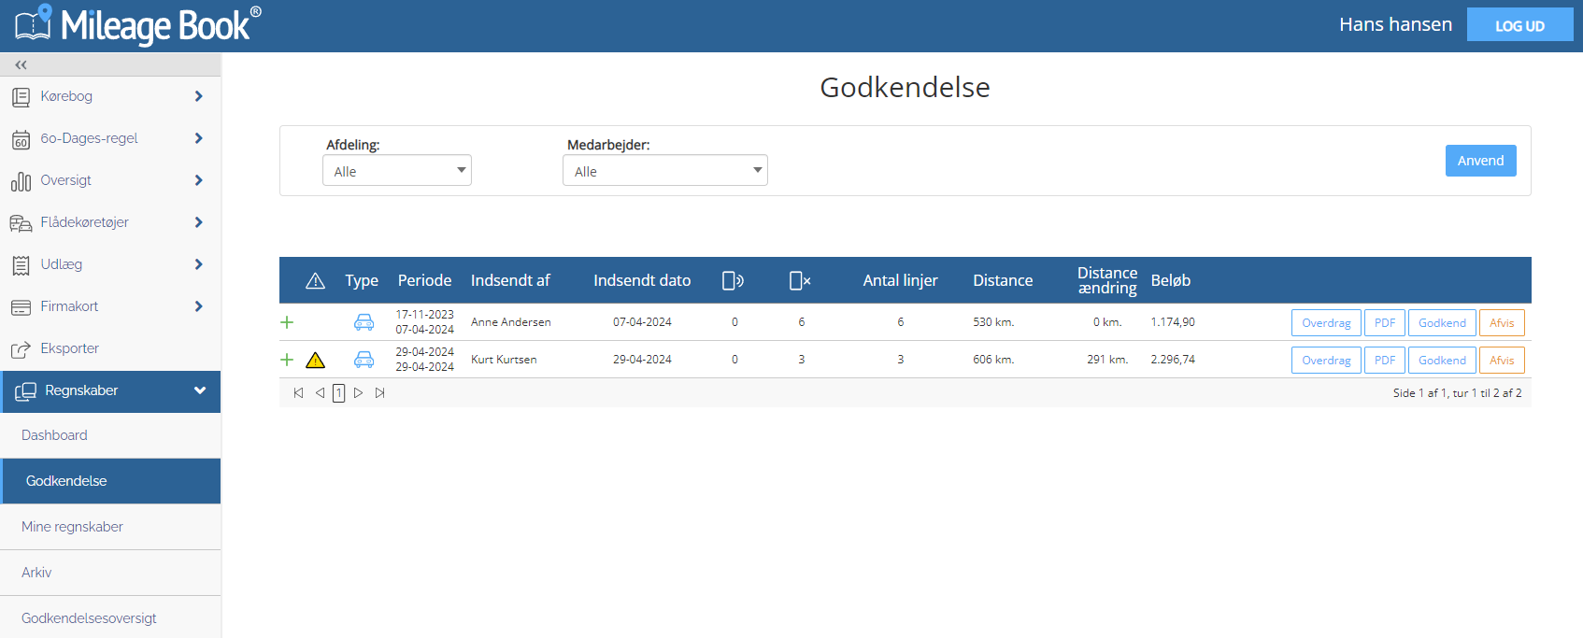Click Hans hansen user name
Screen dimensions: 1583x638
click(x=1395, y=24)
